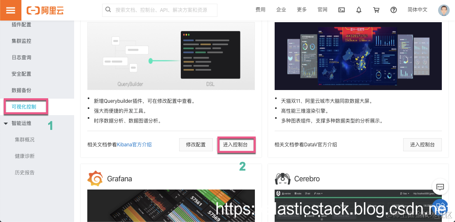The image size is (455, 222).
Task: Click the Cerebro preview image
Action: 358,206
